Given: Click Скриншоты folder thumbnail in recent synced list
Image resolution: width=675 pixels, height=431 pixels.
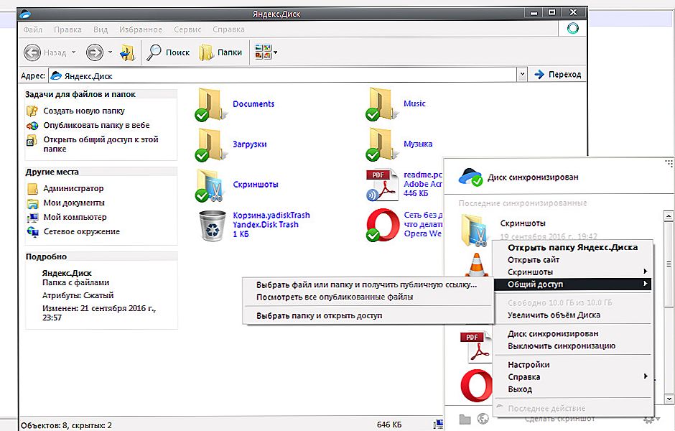Looking at the screenshot, I should click(x=475, y=230).
